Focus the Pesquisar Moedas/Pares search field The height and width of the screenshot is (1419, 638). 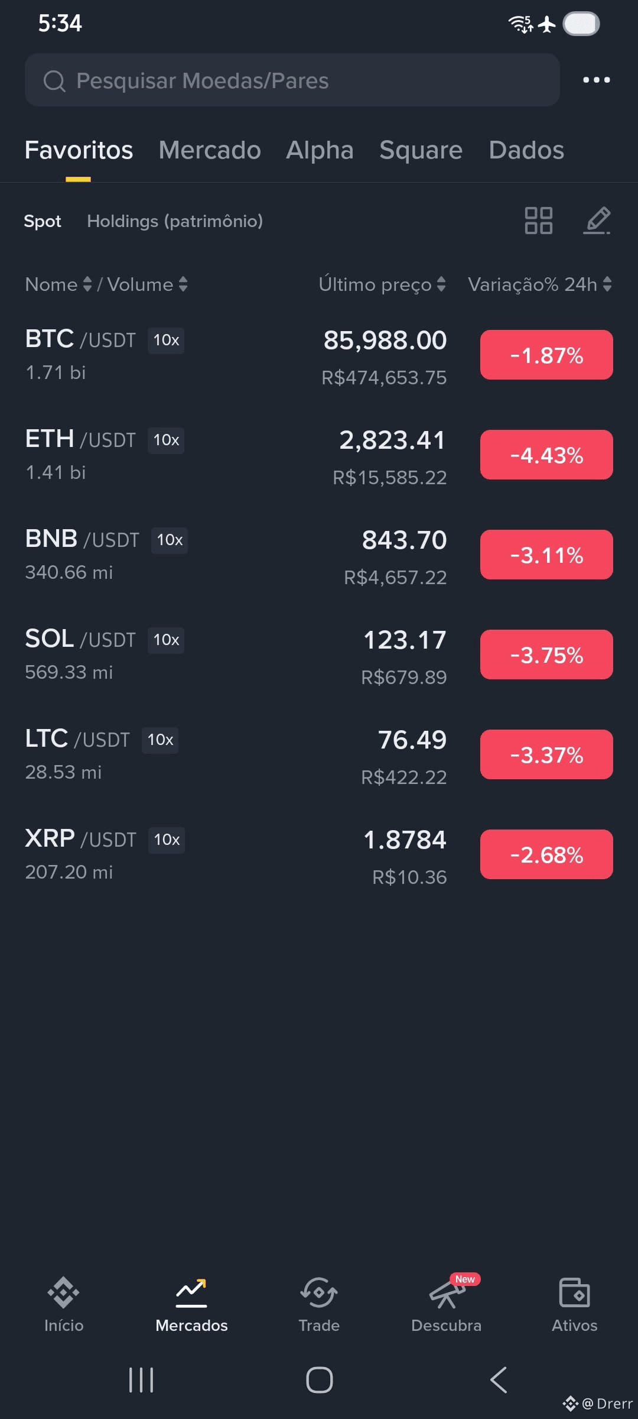292,80
